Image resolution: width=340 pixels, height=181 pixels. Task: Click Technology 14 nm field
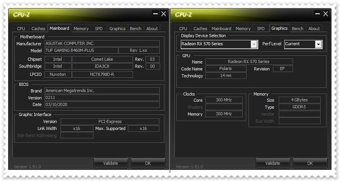pos(226,76)
